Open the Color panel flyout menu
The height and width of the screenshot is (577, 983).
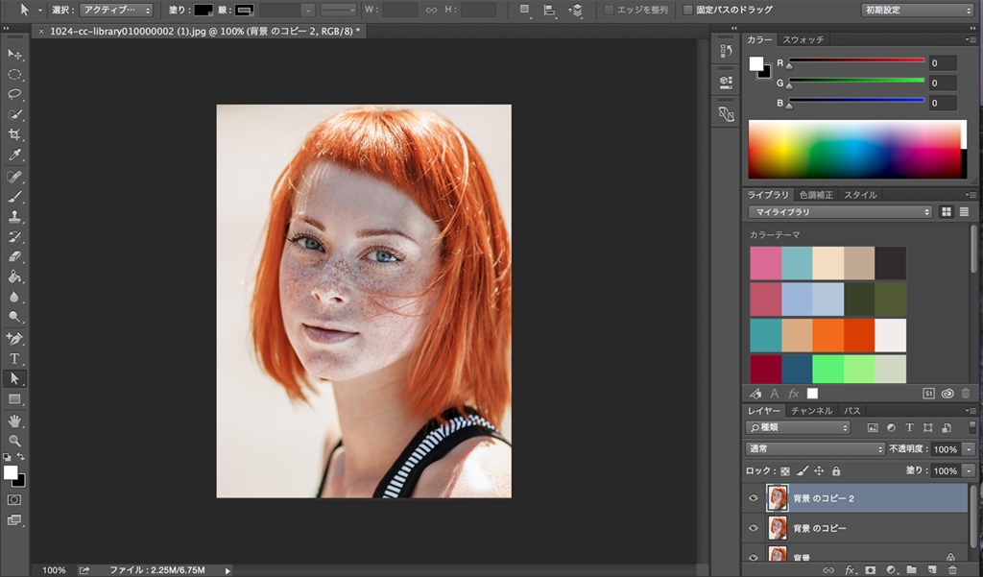click(x=970, y=39)
